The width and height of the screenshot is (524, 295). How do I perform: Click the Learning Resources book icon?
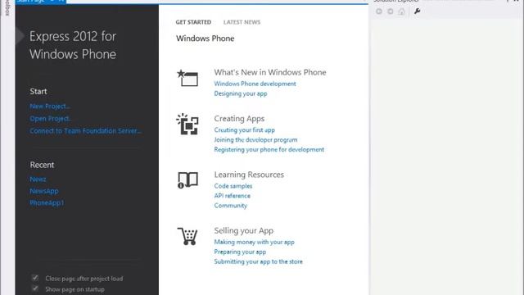187,180
